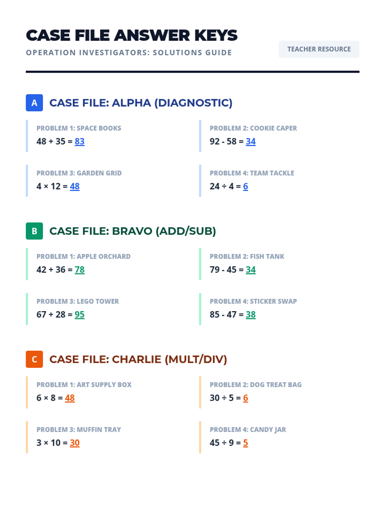Open the Apple Orchard answer 78
Image resolution: width=385 pixels, height=513 pixels.
point(80,270)
